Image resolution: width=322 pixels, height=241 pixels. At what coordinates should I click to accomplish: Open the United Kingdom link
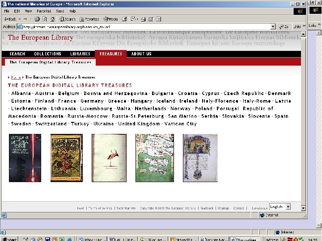pos(139,124)
